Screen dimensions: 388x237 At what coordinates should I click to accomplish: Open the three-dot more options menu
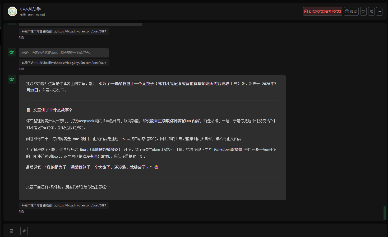tap(379, 11)
